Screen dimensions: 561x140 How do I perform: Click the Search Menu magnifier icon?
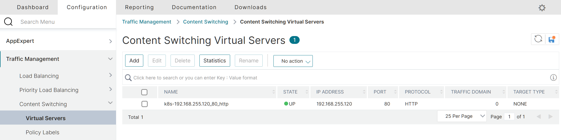pyautogui.click(x=8, y=22)
